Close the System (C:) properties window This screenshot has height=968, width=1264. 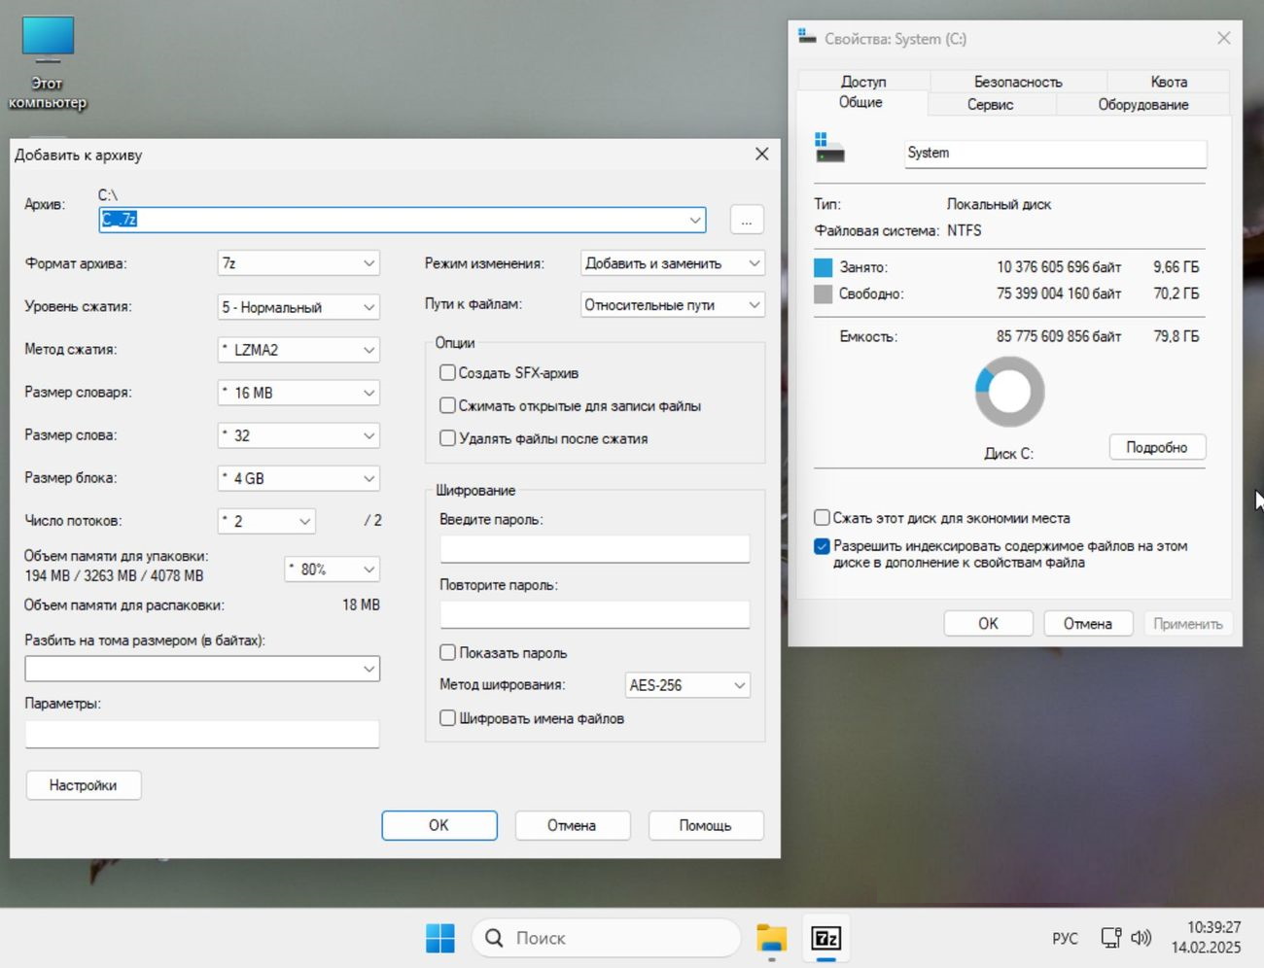pos(1223,39)
